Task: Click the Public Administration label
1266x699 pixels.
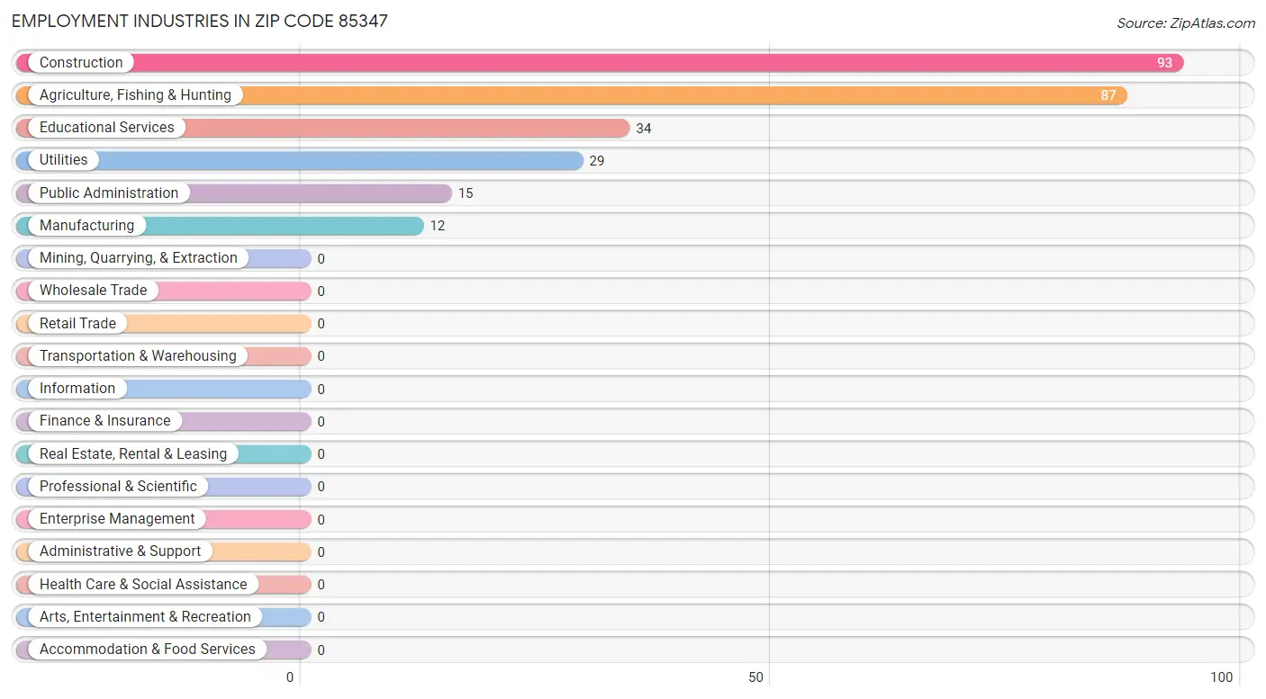Action: click(109, 193)
